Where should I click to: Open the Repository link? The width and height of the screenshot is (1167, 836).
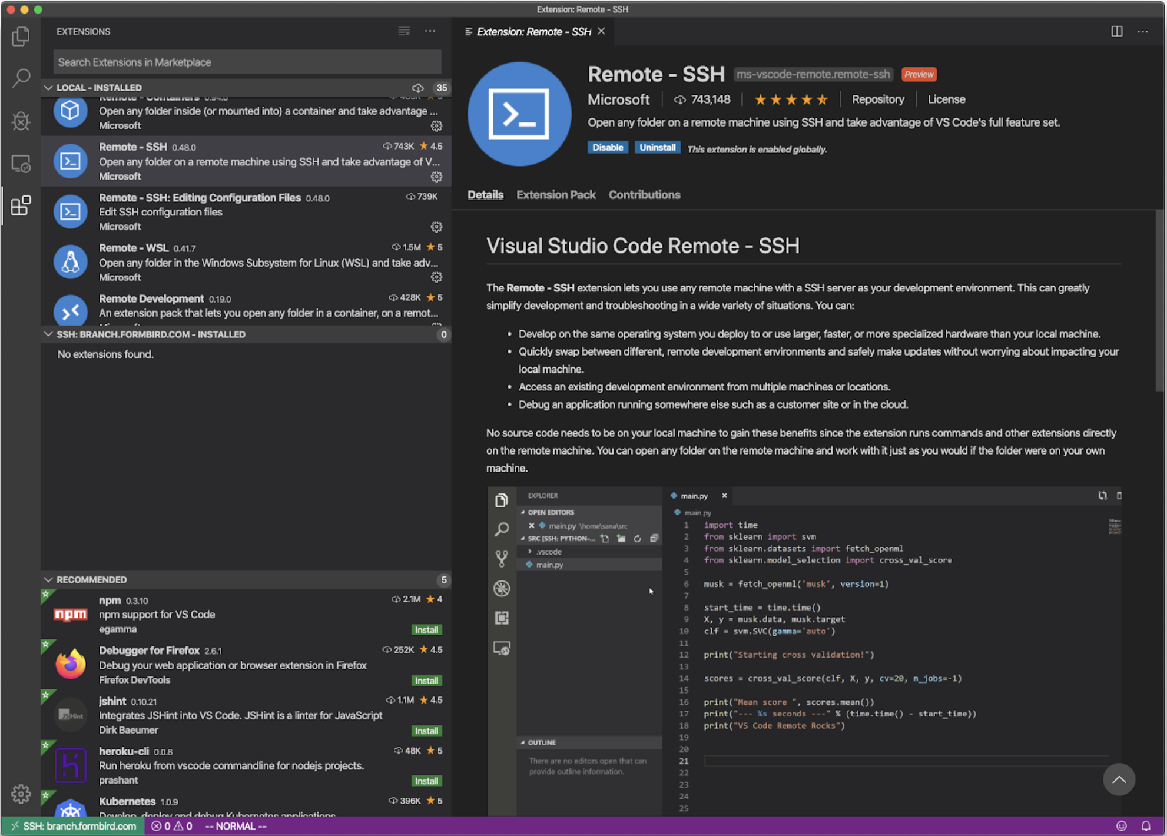point(878,99)
